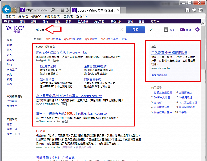Expand the 更多 dropdown in navigation bar
The height and width of the screenshot is (161, 207).
155,21
